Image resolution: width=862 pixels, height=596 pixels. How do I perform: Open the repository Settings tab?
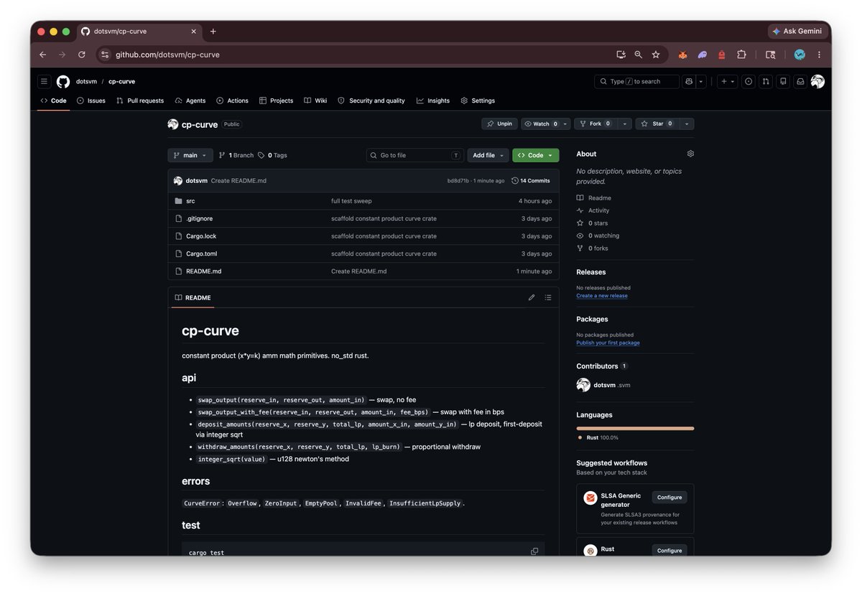tap(478, 101)
